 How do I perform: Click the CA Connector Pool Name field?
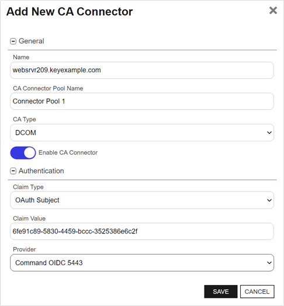(x=142, y=101)
